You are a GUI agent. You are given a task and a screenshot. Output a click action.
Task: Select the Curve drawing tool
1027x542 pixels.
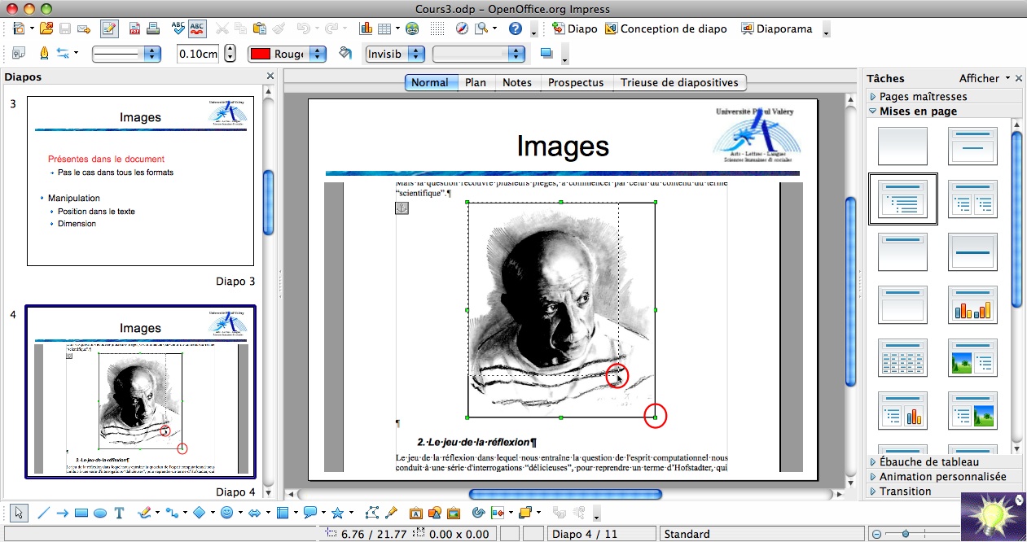pos(145,513)
